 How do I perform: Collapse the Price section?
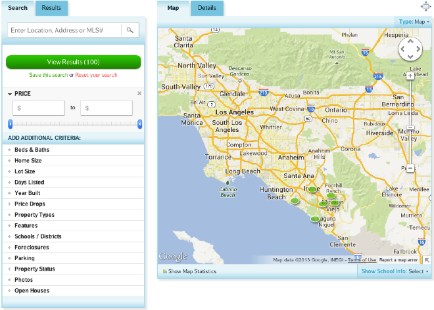[10, 94]
